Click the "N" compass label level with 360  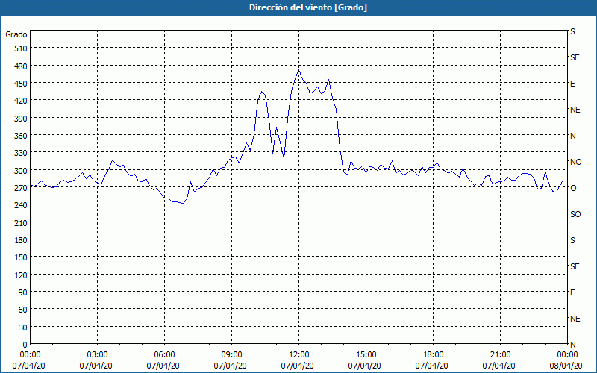coord(572,136)
